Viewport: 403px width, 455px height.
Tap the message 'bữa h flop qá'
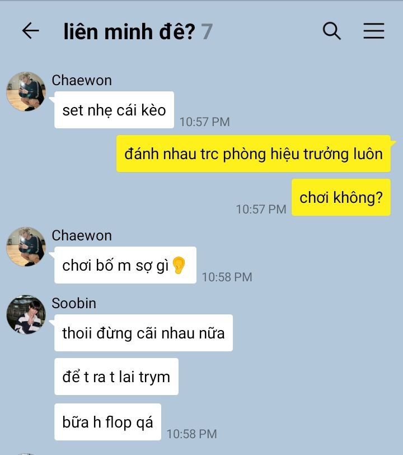pos(107,422)
